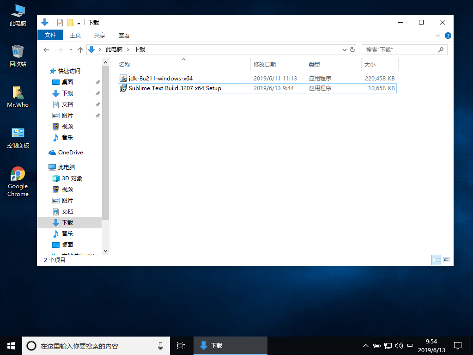Viewport: 473px width, 355px height.
Task: Switch to the large icons view button
Action: [x=446, y=260]
